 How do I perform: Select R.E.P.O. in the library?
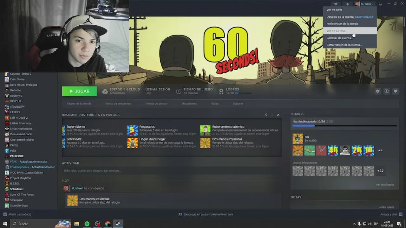coord(15,184)
